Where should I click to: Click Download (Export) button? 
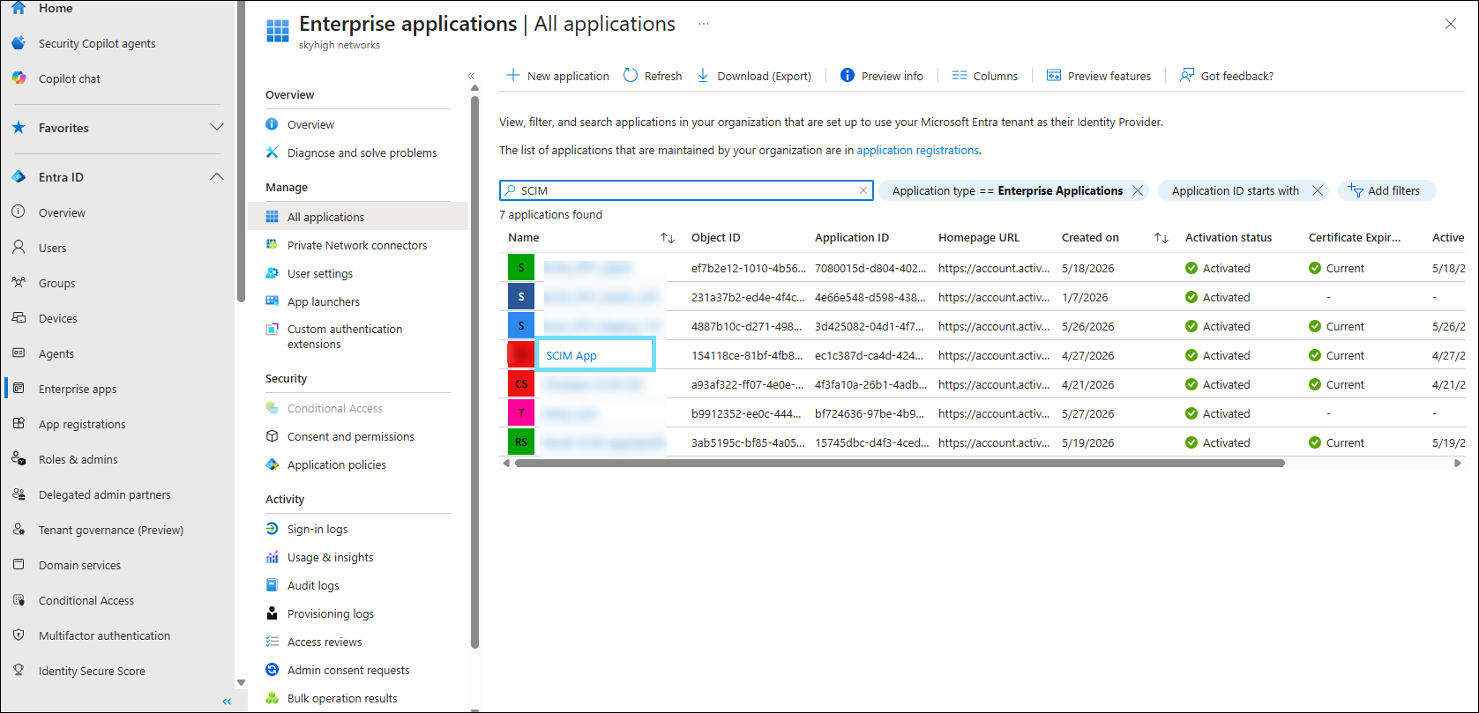(754, 76)
